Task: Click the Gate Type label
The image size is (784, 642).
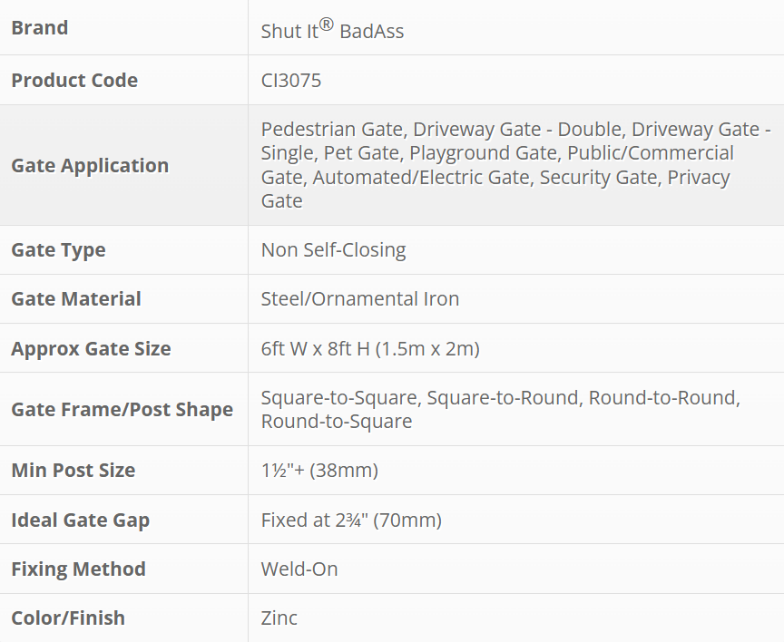Action: (x=58, y=250)
